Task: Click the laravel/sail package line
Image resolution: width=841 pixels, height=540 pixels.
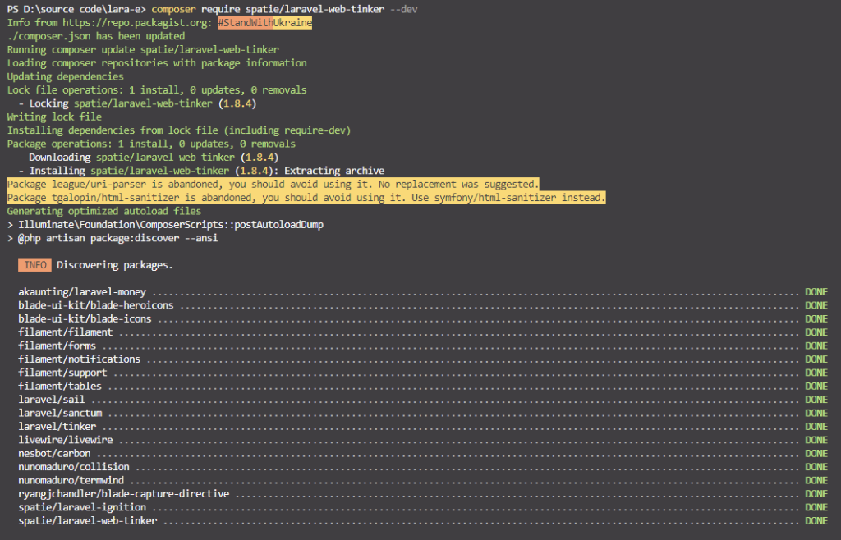Action: point(51,399)
